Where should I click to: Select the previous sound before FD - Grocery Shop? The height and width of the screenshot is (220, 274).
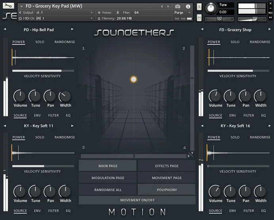point(202,29)
